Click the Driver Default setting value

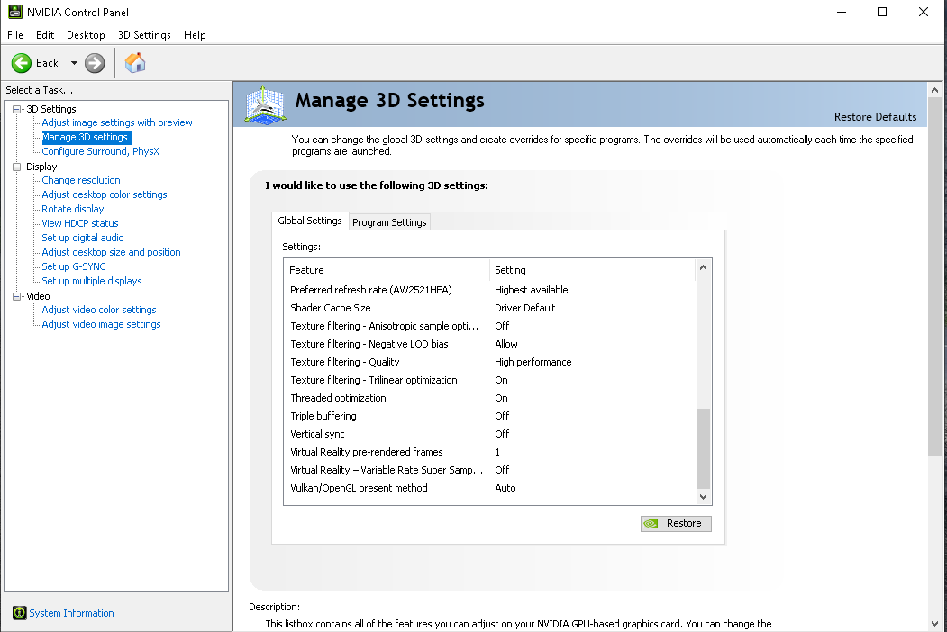(524, 308)
